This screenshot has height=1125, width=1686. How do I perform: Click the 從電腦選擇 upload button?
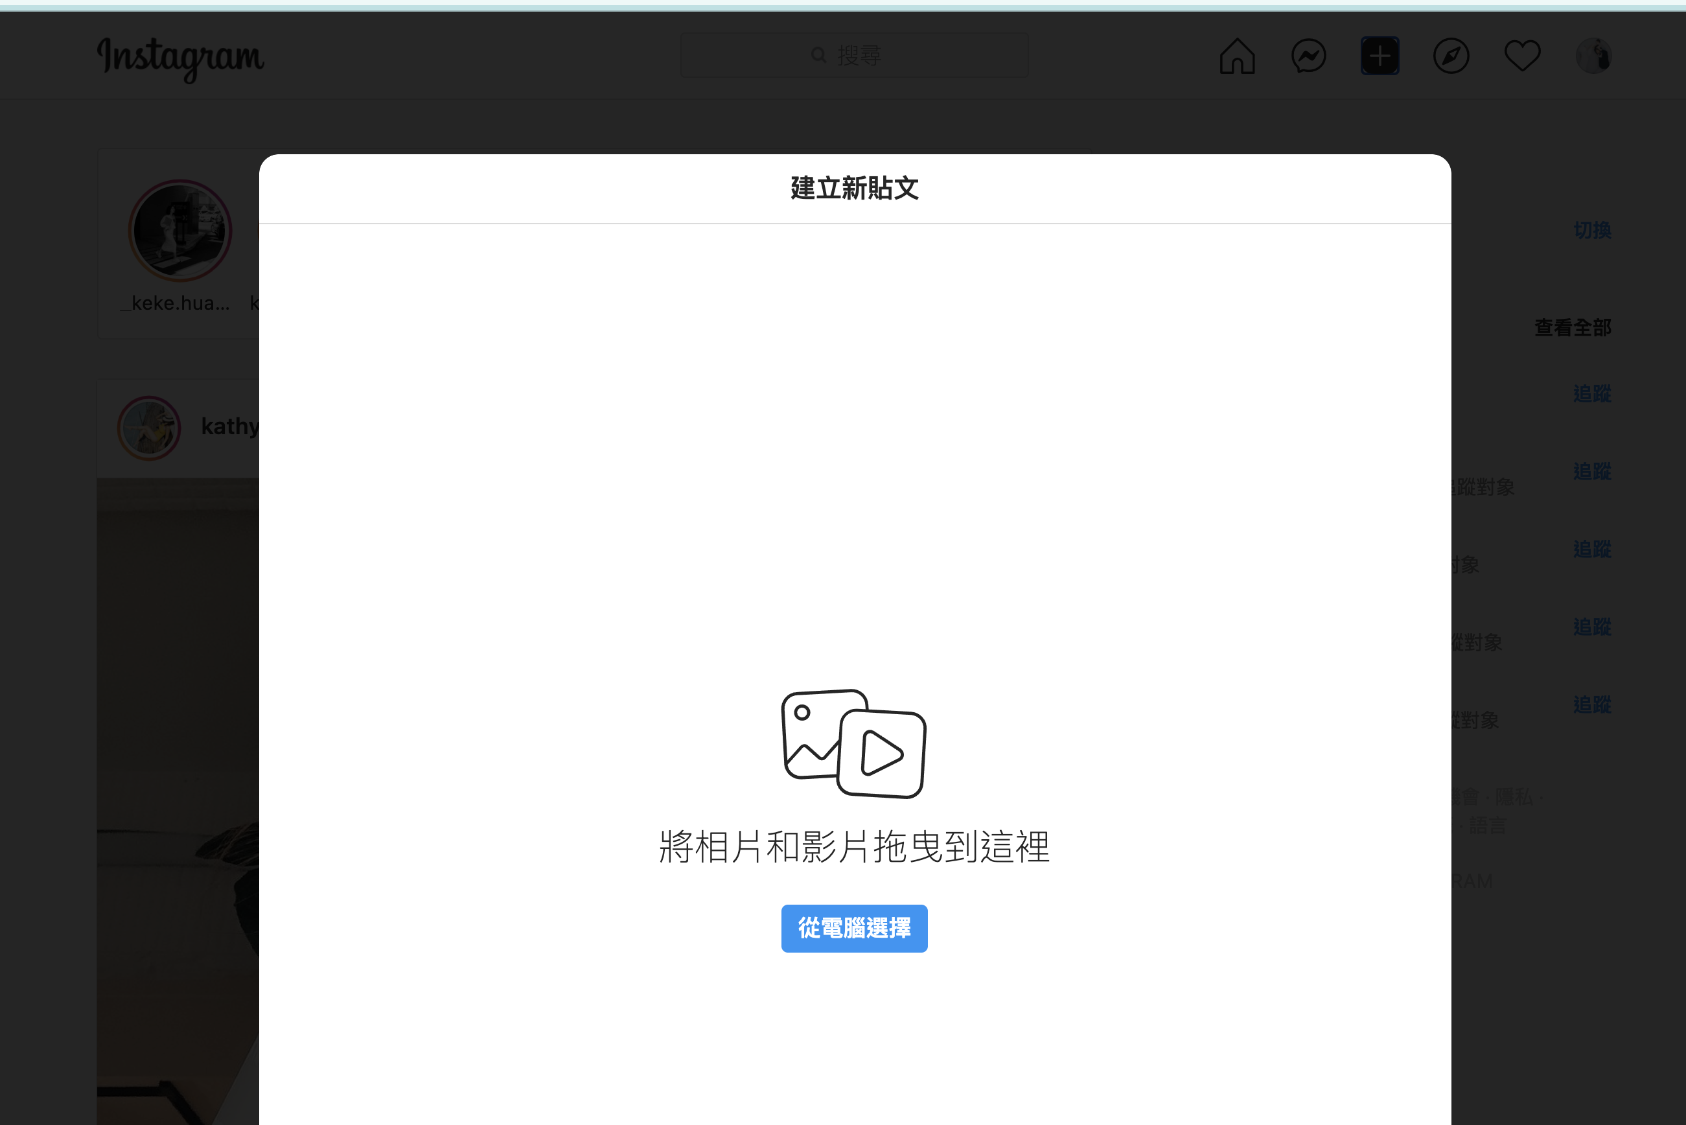pyautogui.click(x=854, y=929)
